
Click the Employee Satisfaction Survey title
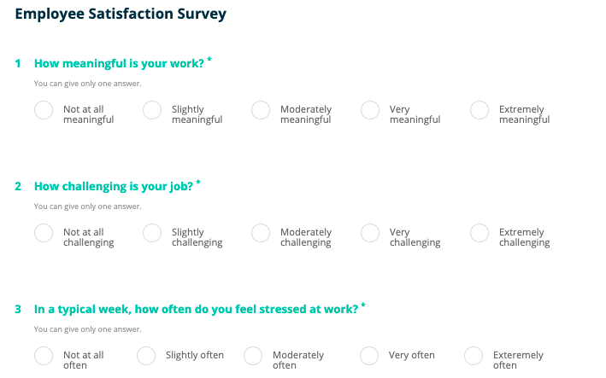click(121, 14)
